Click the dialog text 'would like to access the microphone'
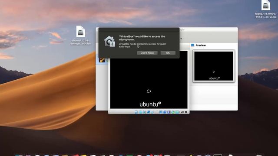 point(142,38)
